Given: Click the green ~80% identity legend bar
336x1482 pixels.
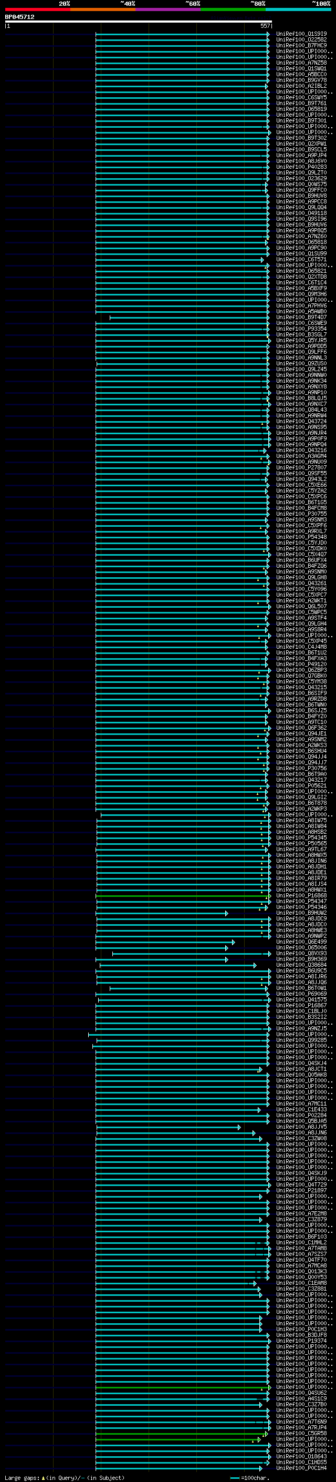Looking at the screenshot, I should click(233, 9).
